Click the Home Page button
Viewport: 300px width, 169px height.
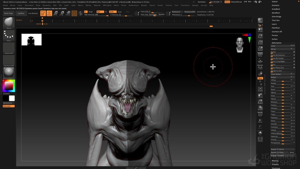(x=9, y=14)
